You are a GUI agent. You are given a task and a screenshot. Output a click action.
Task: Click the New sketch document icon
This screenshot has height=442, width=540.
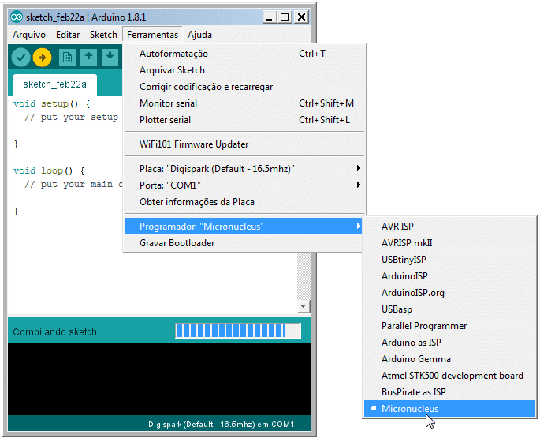click(x=67, y=57)
